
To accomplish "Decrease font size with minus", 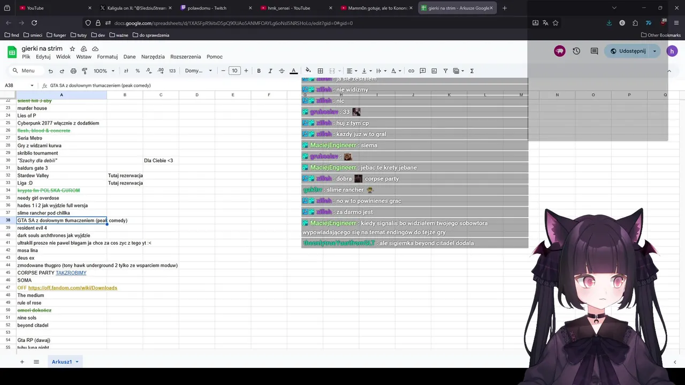I will coord(223,71).
